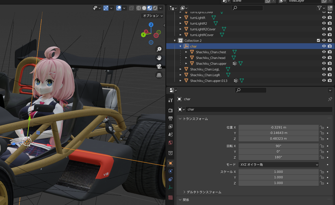Select turnLightRCover in outliner
This screenshot has width=335, height=205.
202,35
